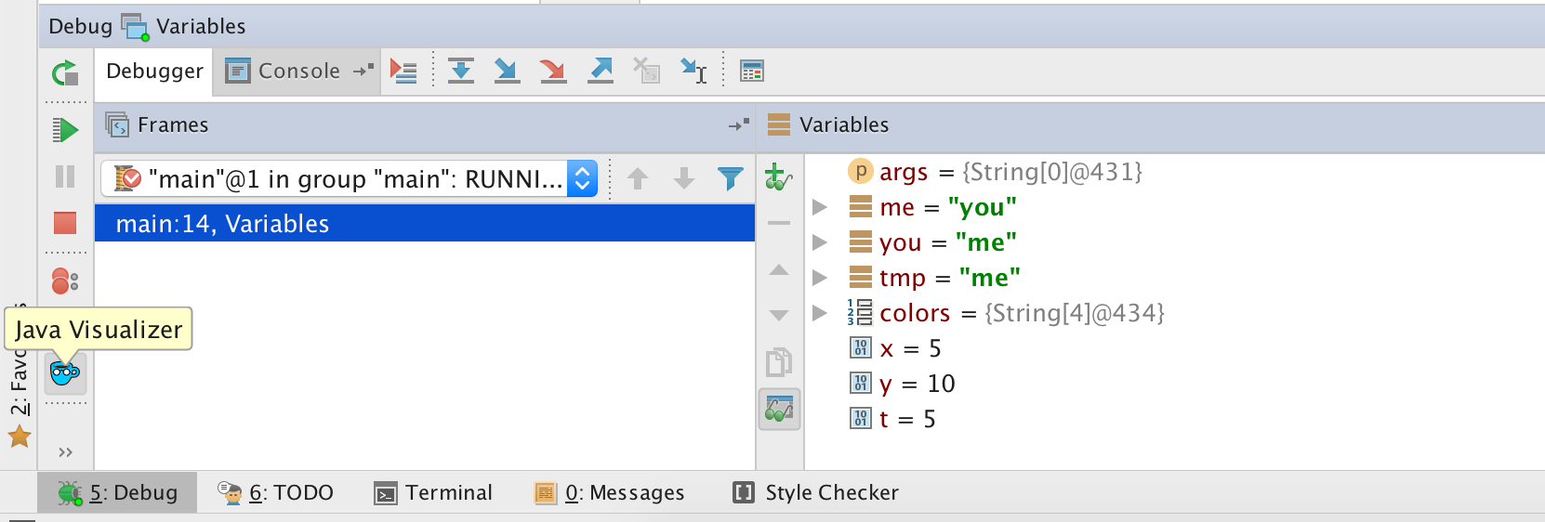Viewport: 1545px width, 522px height.
Task: Click the Force Step Into red arrow
Action: pos(553,71)
